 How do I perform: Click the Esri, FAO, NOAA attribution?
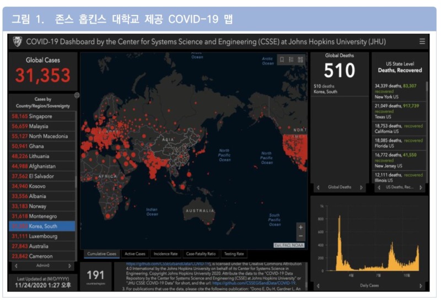coord(289,245)
